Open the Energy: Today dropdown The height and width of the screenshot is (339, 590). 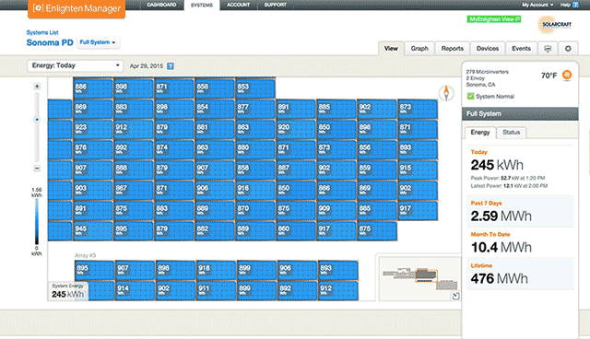pyautogui.click(x=76, y=65)
